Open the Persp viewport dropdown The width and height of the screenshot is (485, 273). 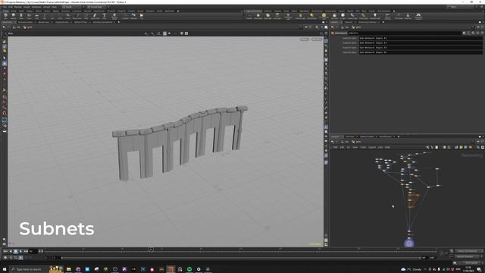(x=305, y=39)
